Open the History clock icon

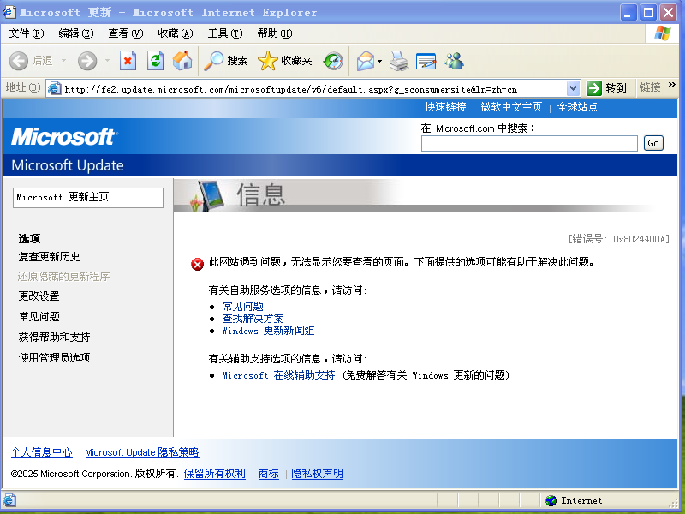[x=333, y=61]
